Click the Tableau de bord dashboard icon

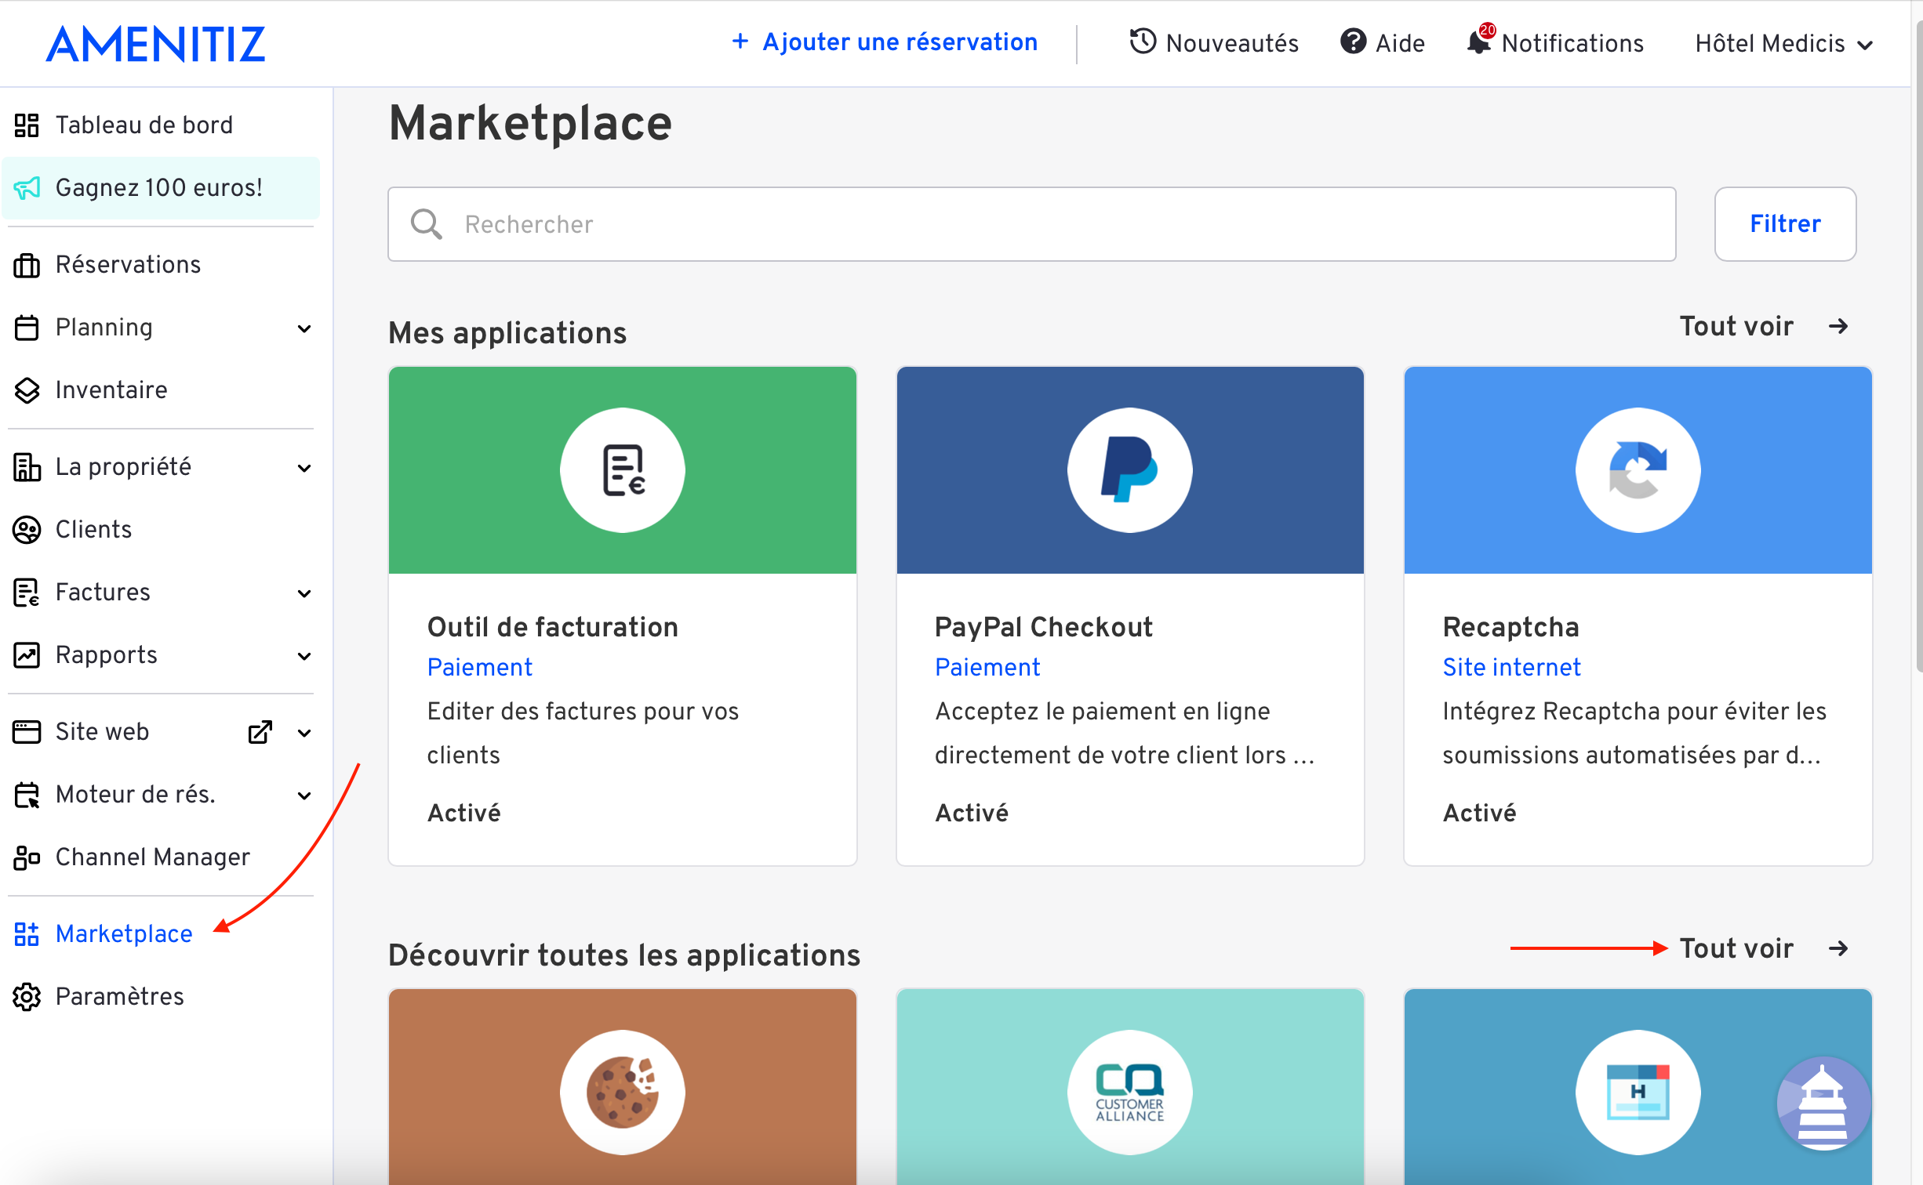click(x=27, y=125)
